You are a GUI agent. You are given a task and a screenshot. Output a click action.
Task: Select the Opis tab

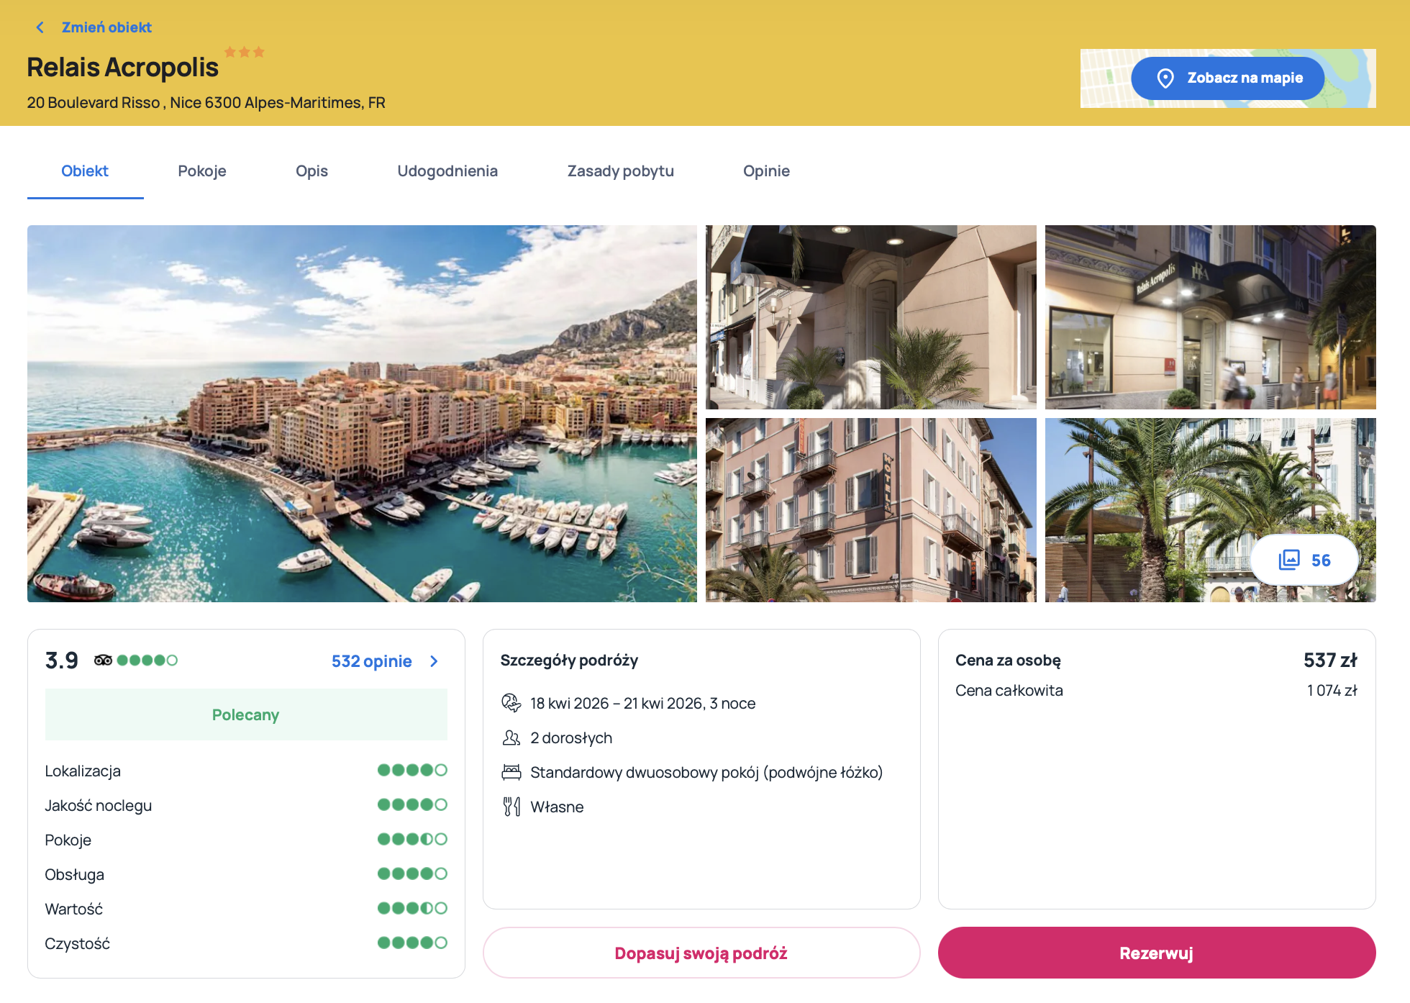coord(311,171)
